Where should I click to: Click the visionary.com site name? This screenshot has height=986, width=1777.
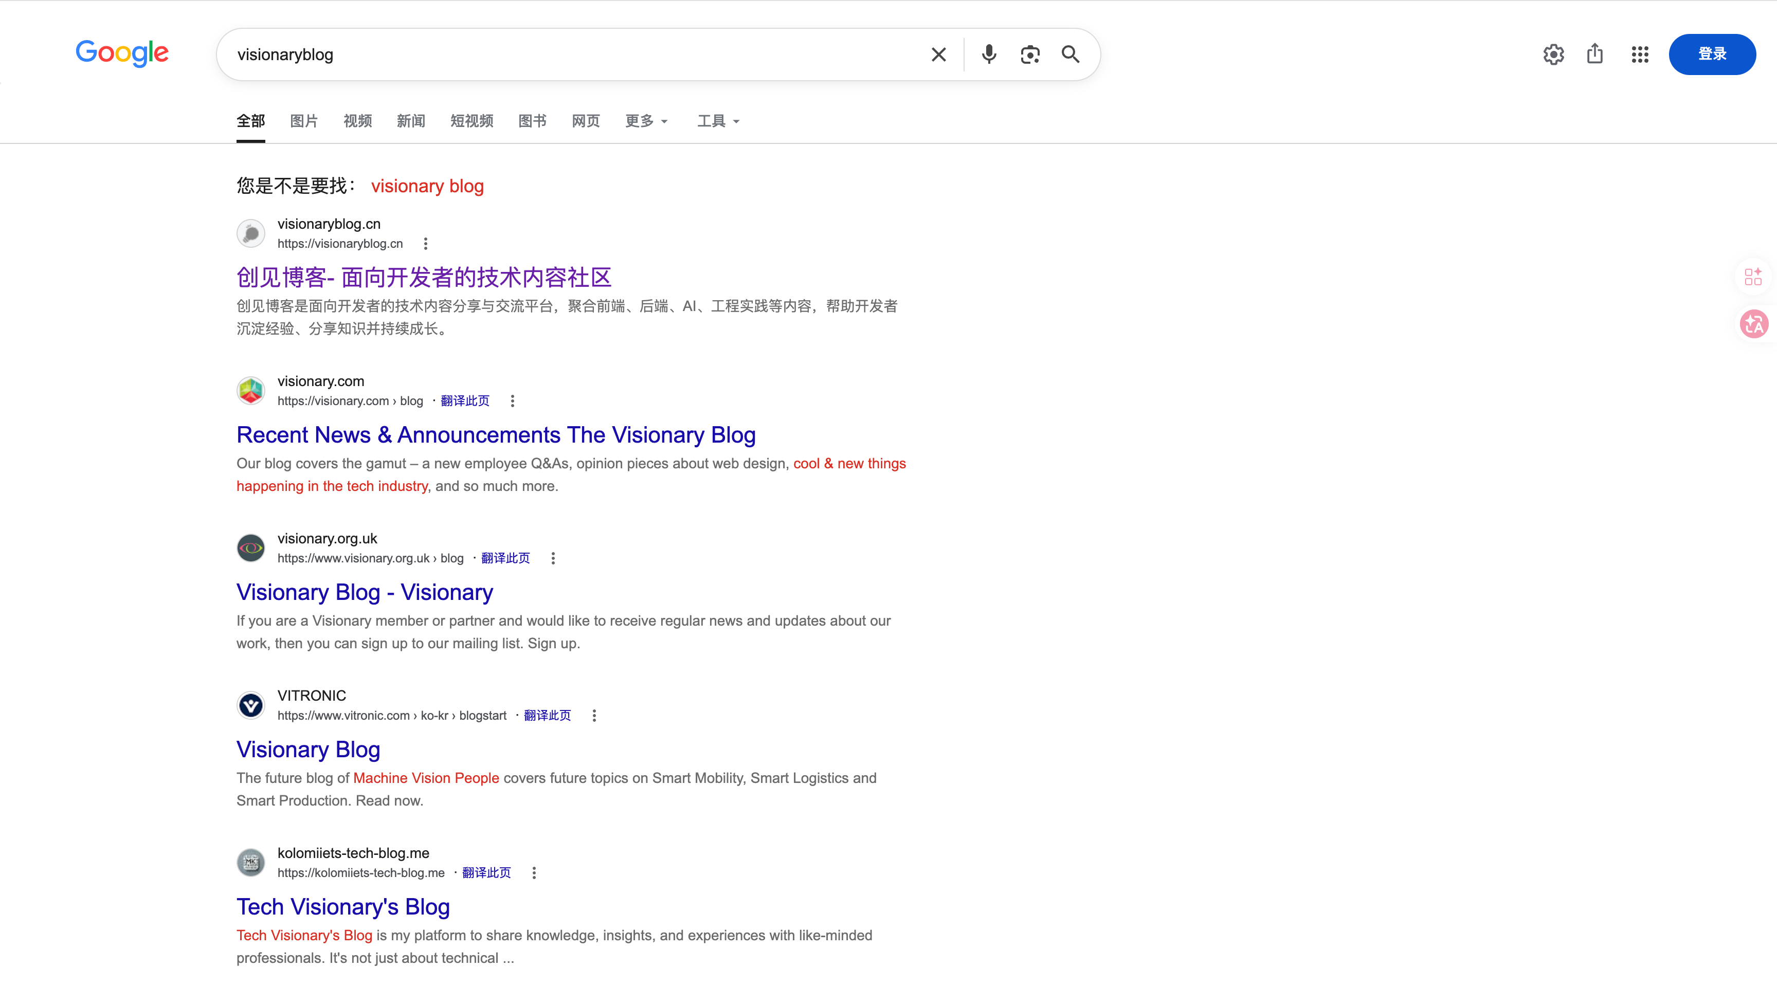pyautogui.click(x=321, y=381)
